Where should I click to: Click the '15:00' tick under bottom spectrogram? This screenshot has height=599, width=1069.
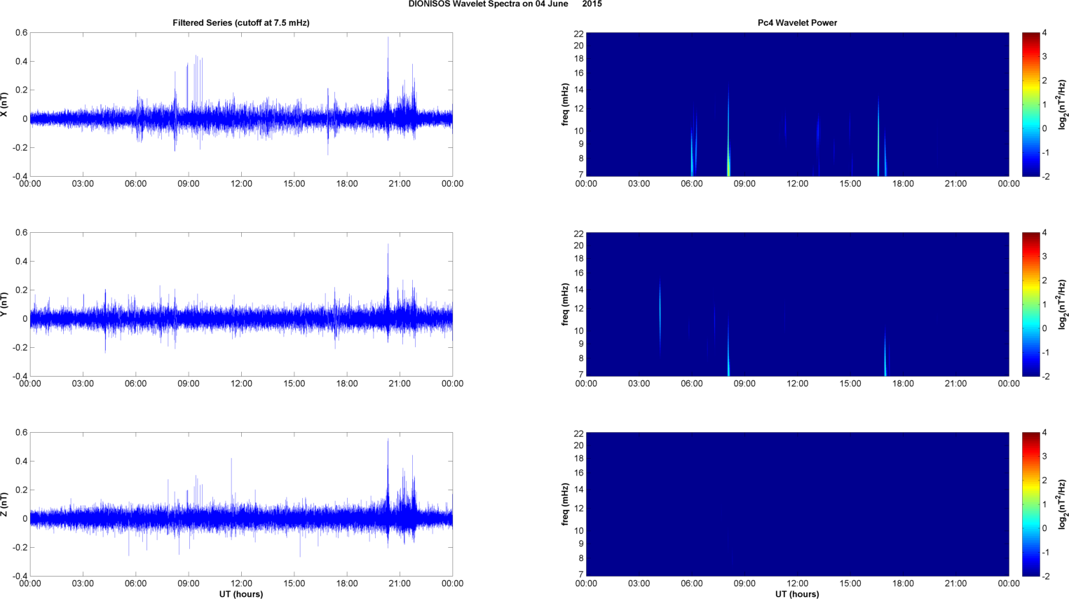(850, 584)
